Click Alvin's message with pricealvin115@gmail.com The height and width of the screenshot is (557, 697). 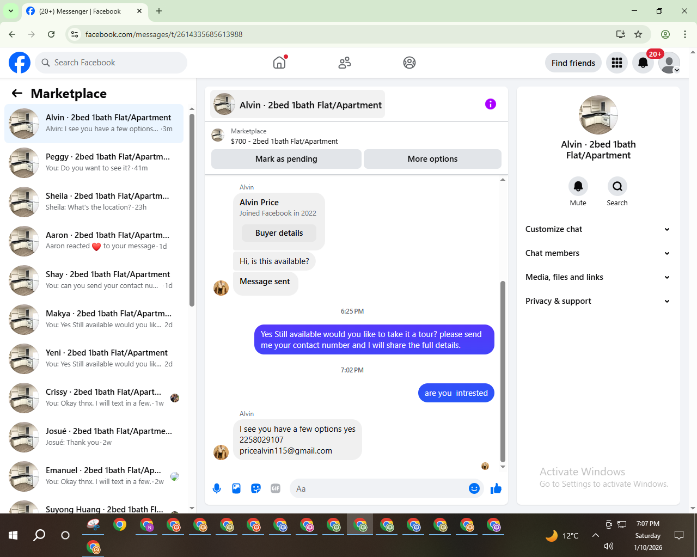coord(297,439)
